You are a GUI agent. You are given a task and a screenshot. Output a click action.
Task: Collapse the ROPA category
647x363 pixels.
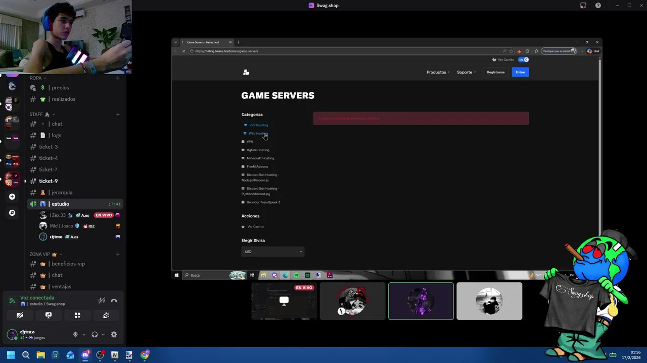(38, 78)
